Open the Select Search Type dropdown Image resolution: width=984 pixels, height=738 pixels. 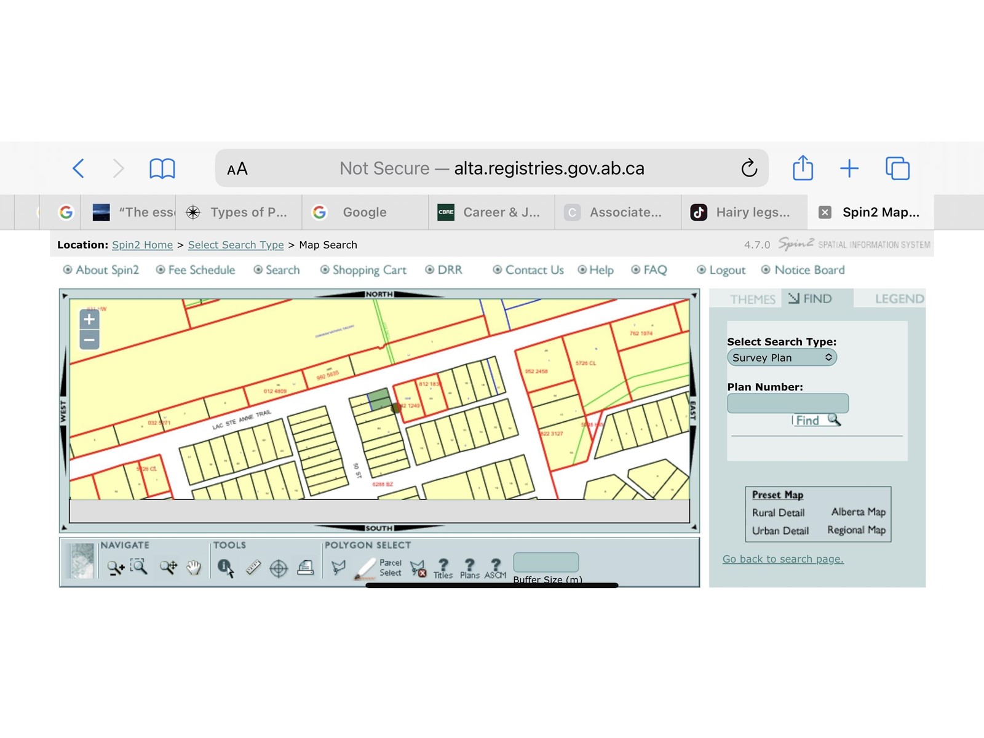782,357
